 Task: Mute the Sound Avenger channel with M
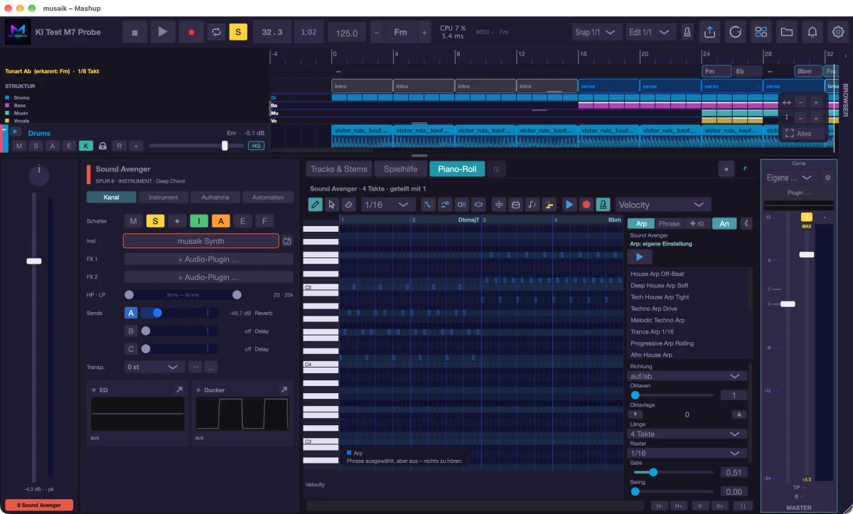(x=132, y=221)
